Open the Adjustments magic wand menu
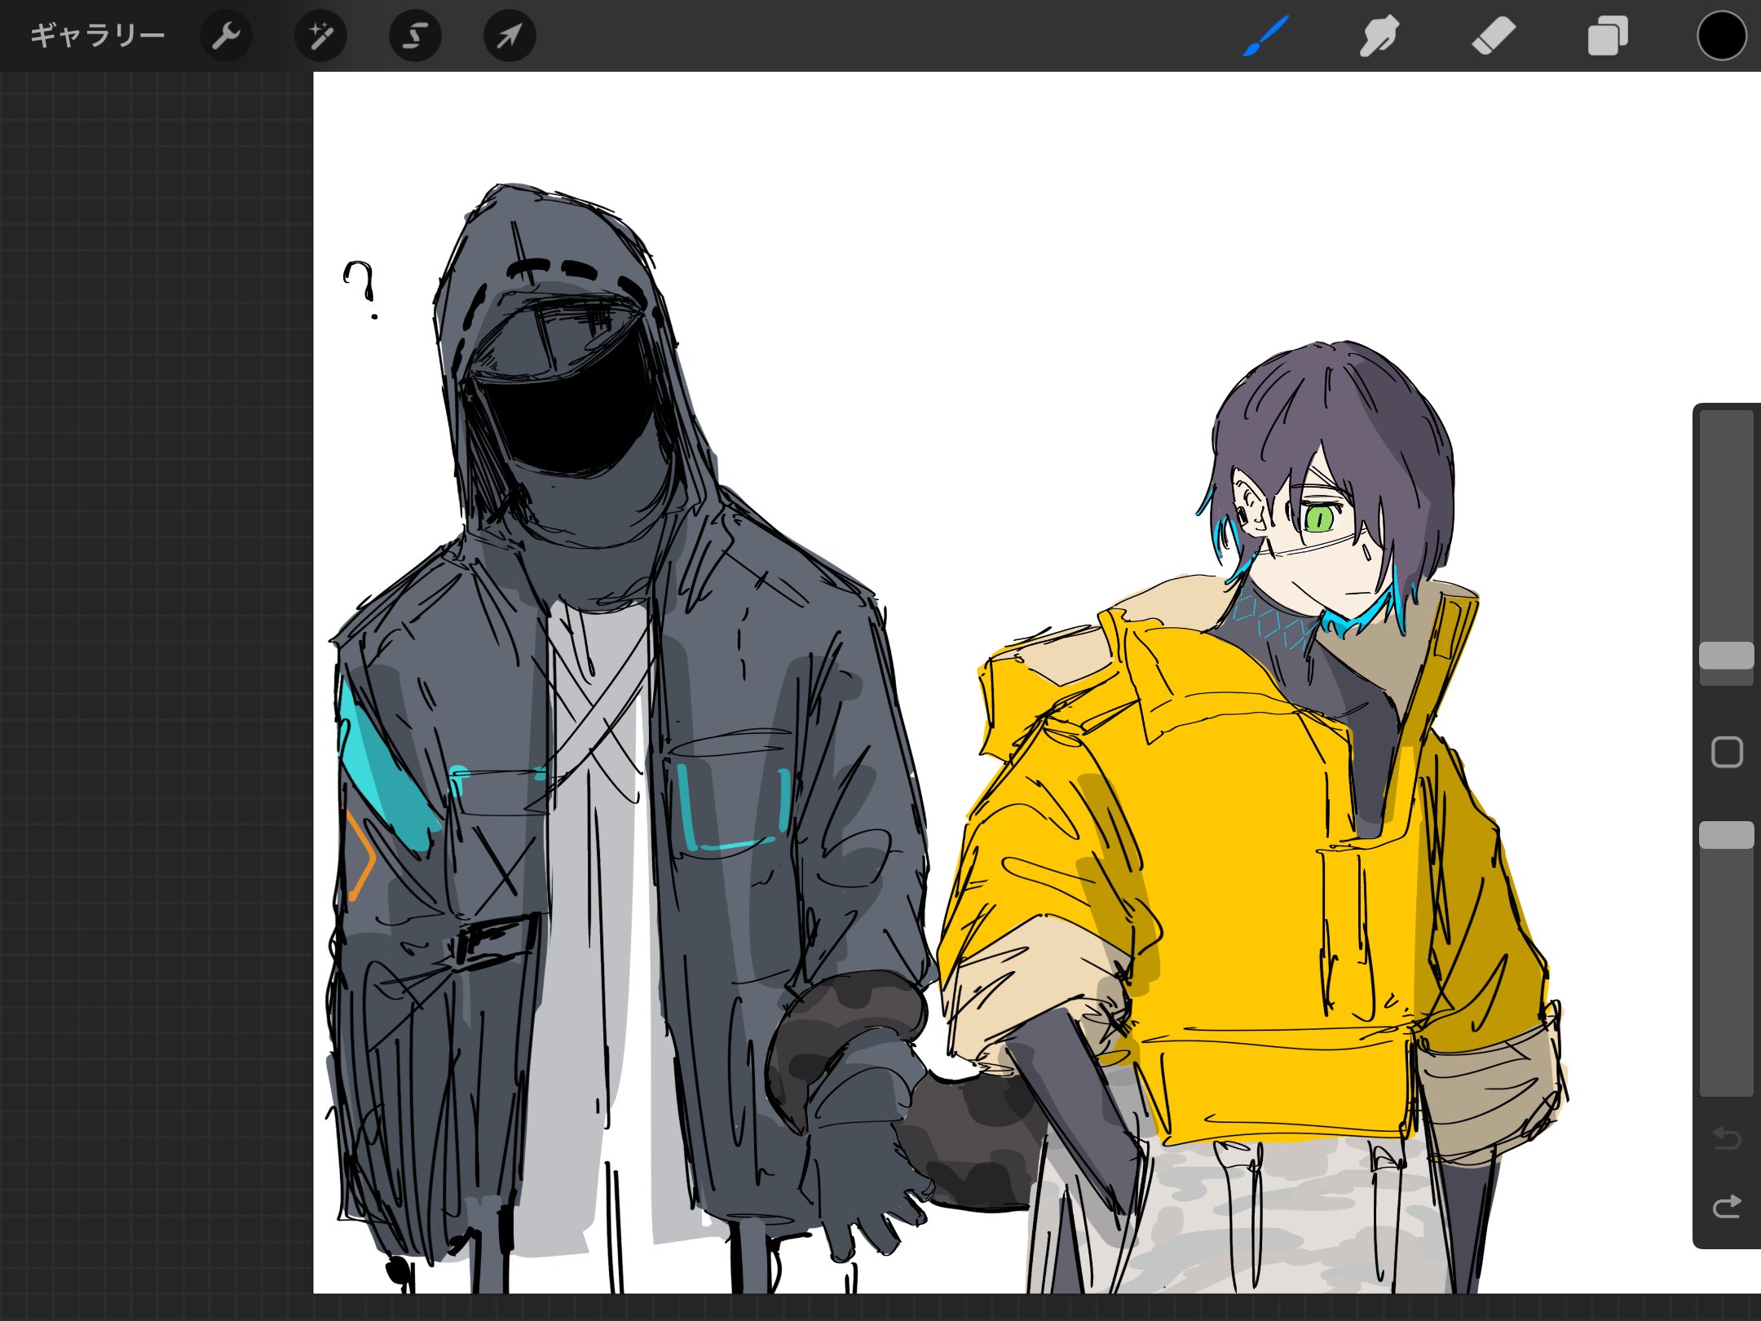The image size is (1761, 1321). [x=320, y=36]
